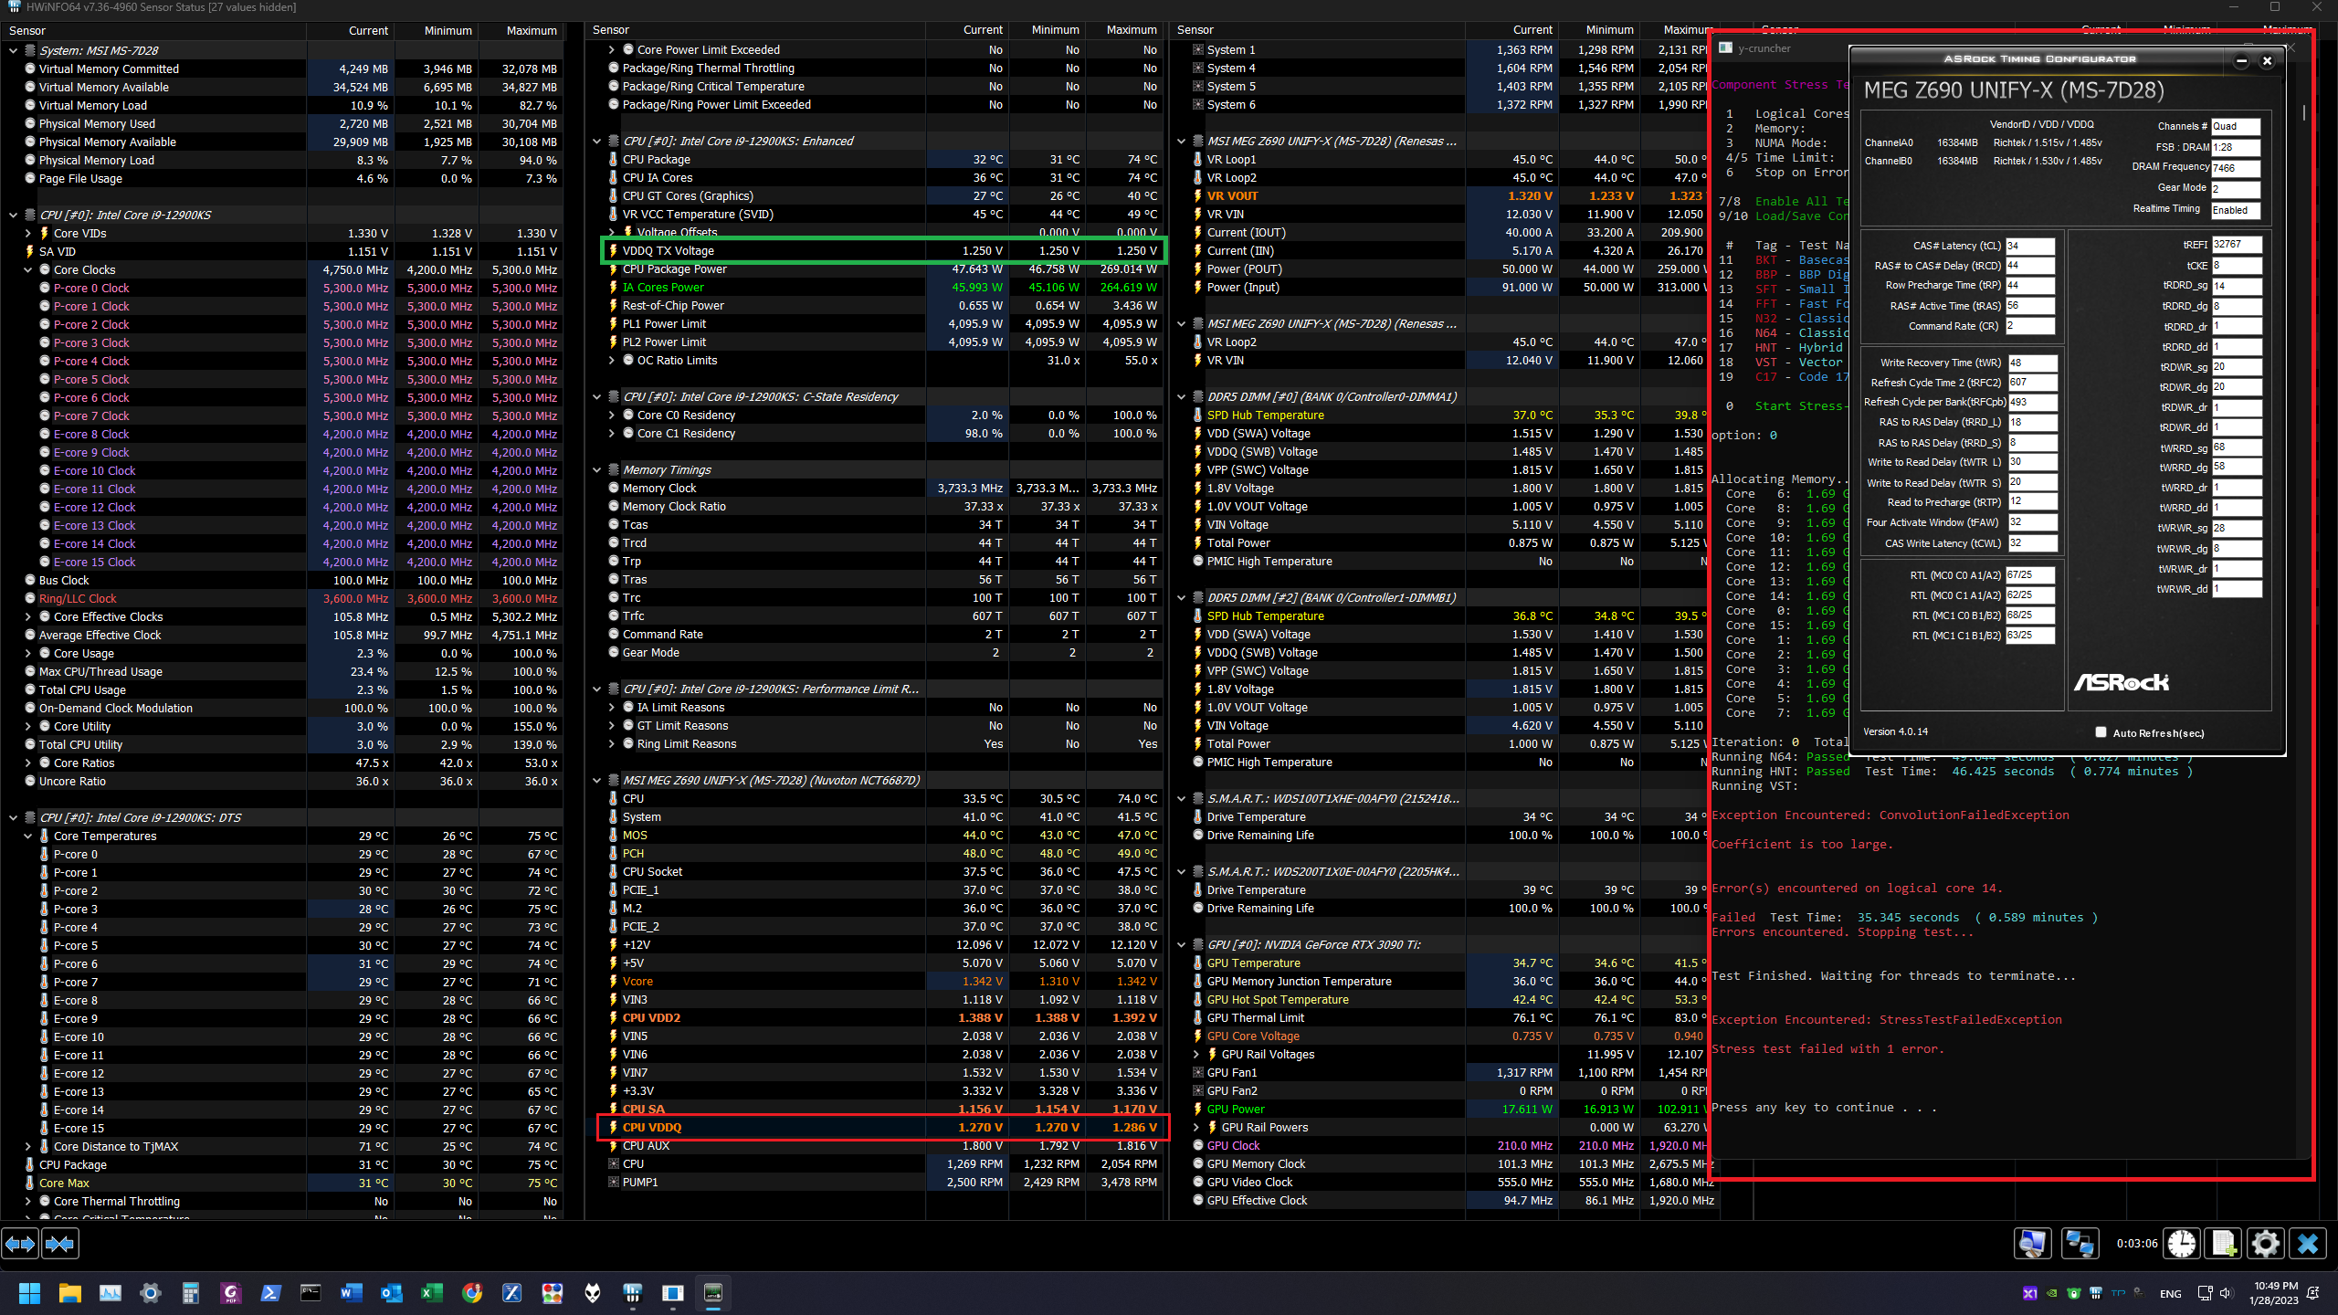Click the expand-columns double arrow button in HWiNFO
This screenshot has height=1315, width=2338.
pyautogui.click(x=20, y=1243)
